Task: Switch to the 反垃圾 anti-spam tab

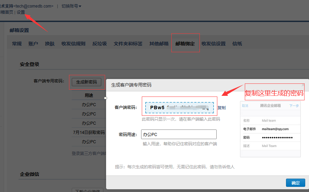Action: pyautogui.click(x=100, y=44)
